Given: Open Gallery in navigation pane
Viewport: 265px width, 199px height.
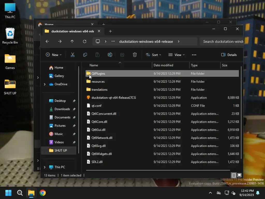Looking at the screenshot, I should pyautogui.click(x=59, y=76).
